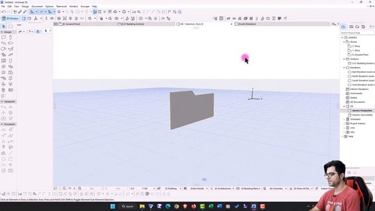Click the Search Project Map field
This screenshot has height=211, width=375.
357,33
